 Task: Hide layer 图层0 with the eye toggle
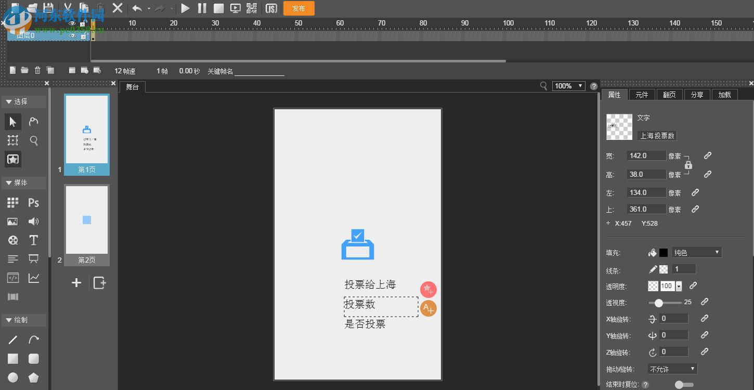pyautogui.click(x=72, y=35)
